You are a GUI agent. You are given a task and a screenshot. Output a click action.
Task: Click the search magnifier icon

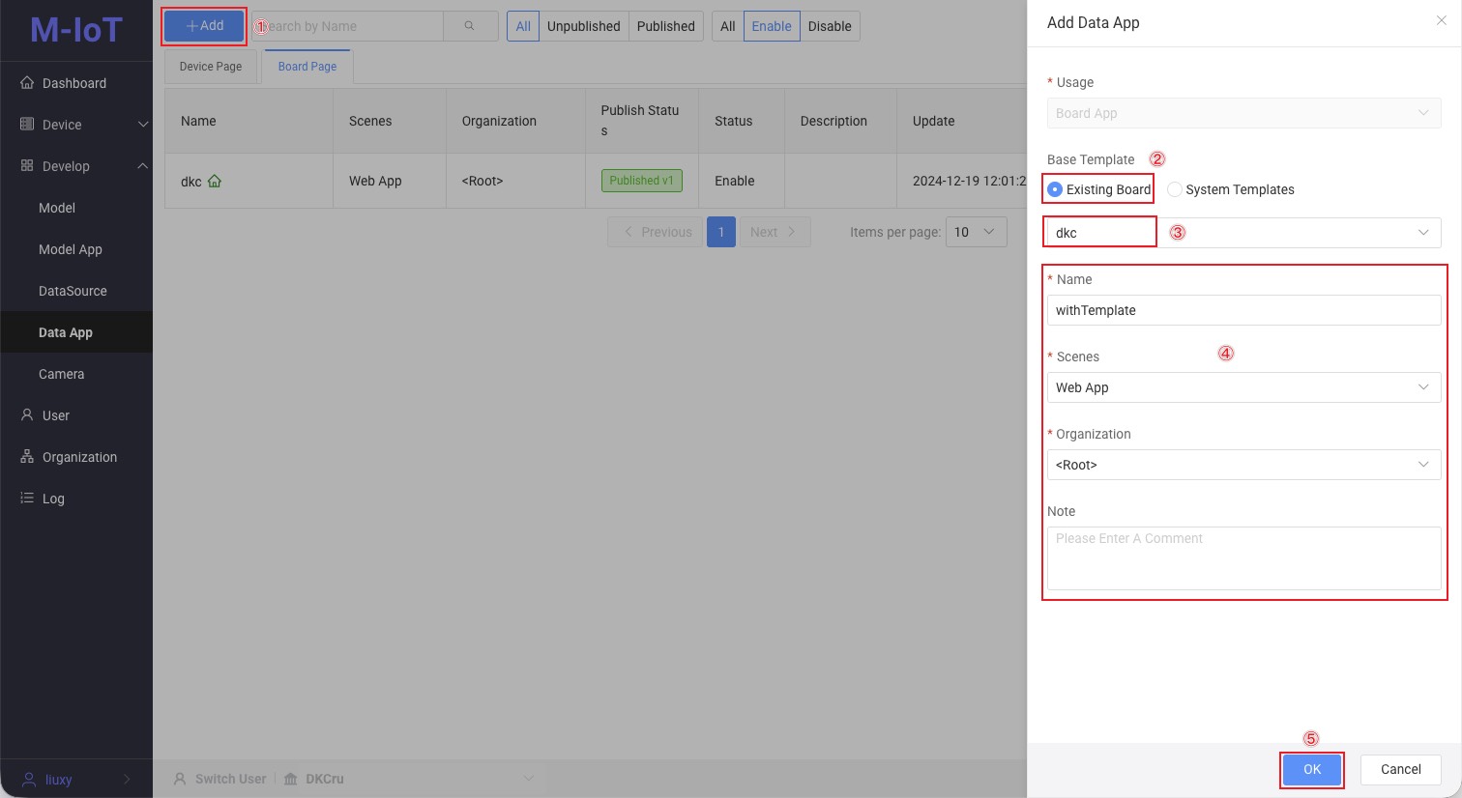(471, 26)
